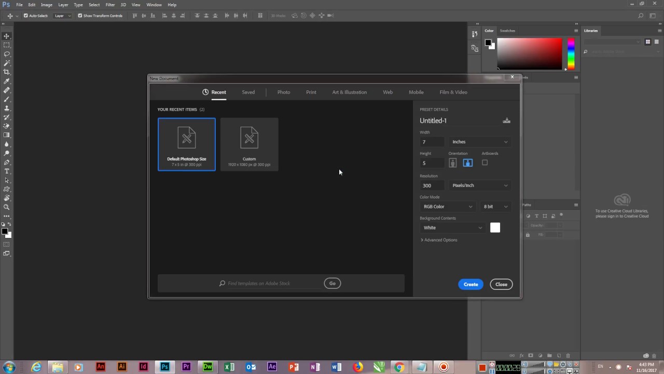Expand Advanced Options section
The image size is (664, 374).
click(439, 240)
